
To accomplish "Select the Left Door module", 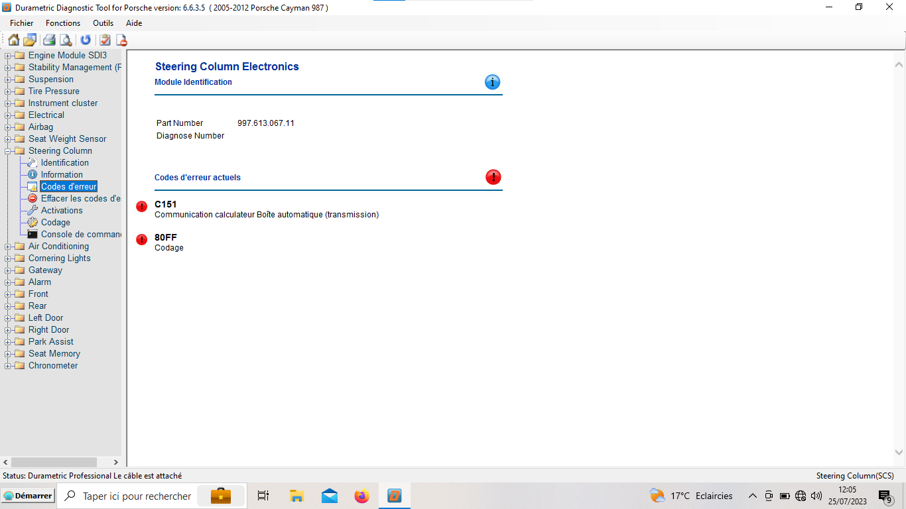I will pos(45,317).
